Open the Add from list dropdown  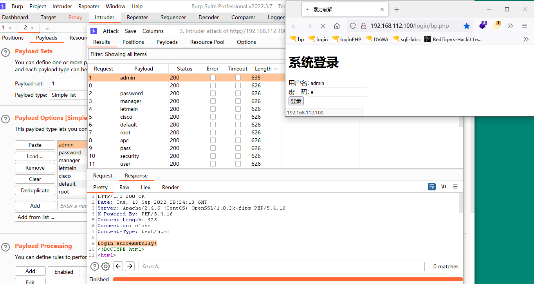click(x=51, y=217)
